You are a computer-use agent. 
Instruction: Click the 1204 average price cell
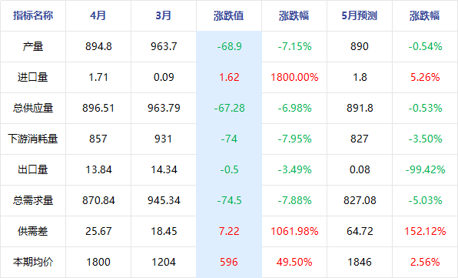point(164,262)
